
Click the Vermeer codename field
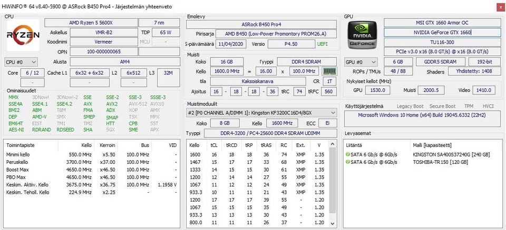[104, 42]
